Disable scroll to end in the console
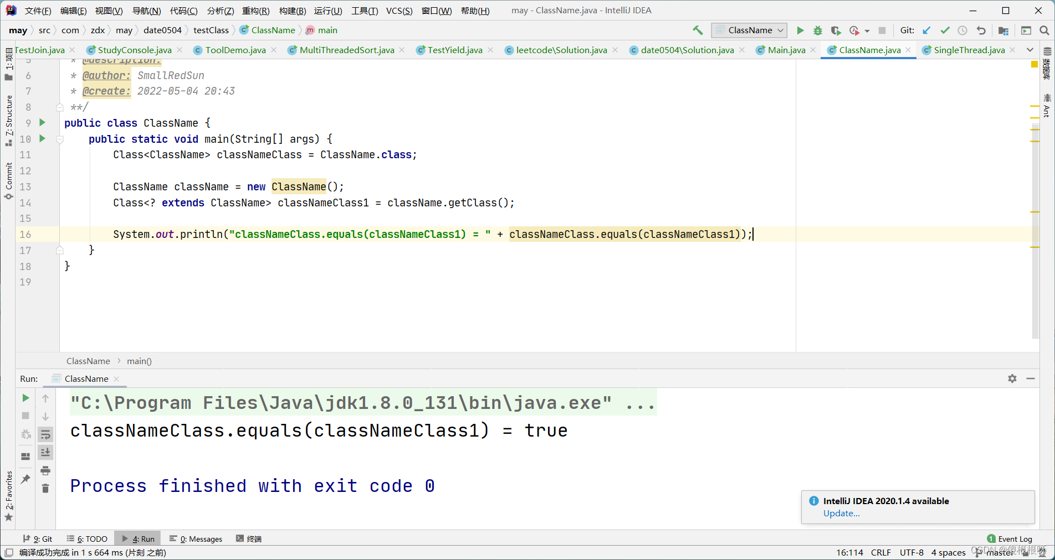1055x560 pixels. tap(45, 452)
